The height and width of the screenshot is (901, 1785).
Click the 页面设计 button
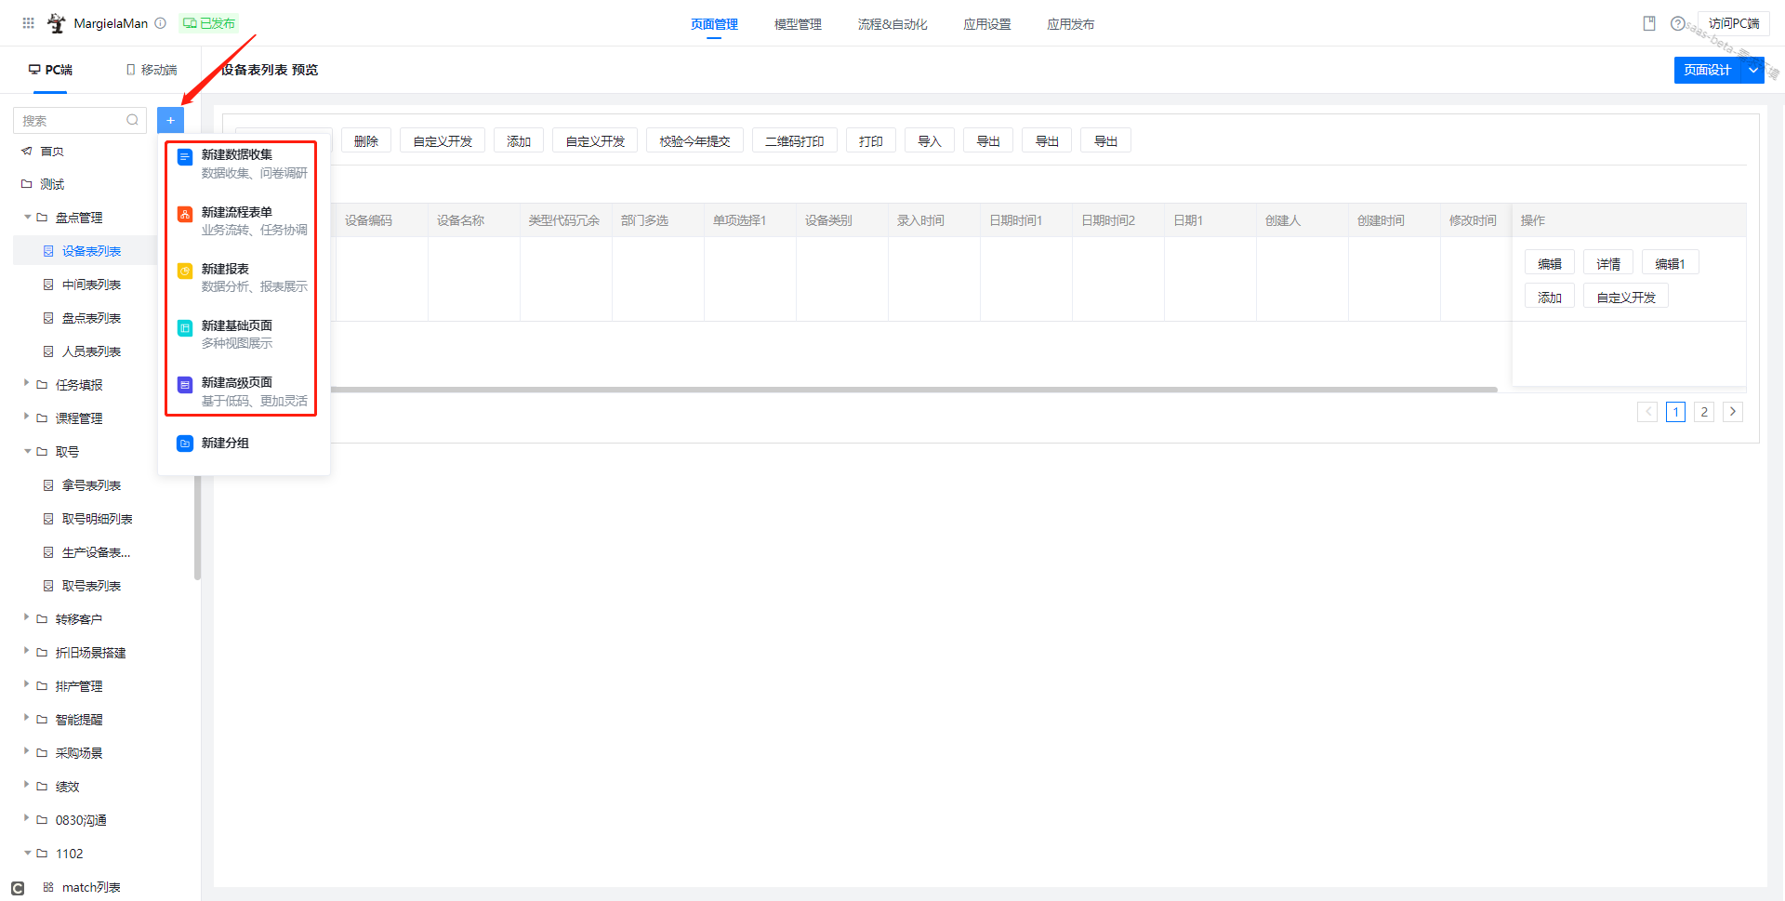[x=1708, y=70]
